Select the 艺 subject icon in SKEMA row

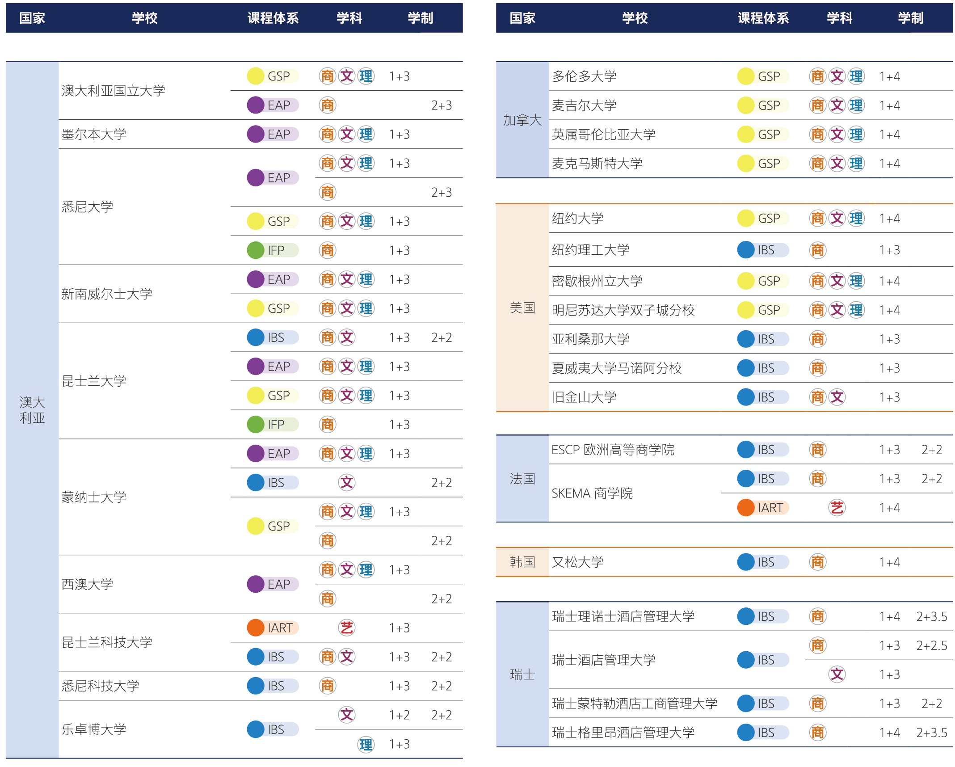pos(837,508)
